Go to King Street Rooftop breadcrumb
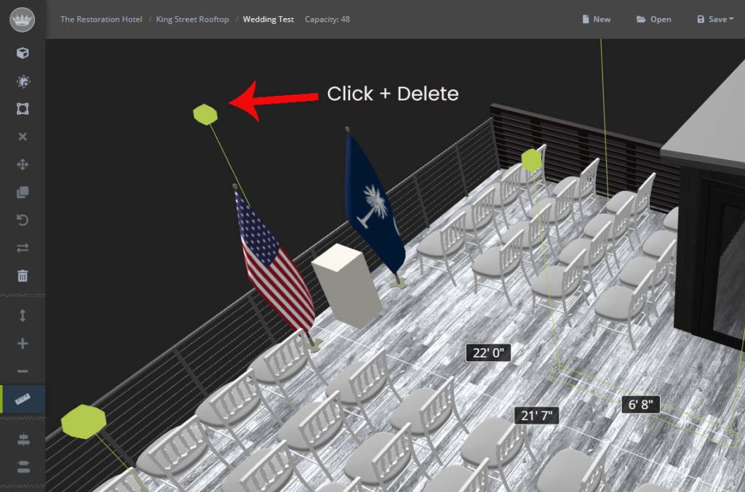Screen dimensions: 745x492 pyautogui.click(x=192, y=20)
